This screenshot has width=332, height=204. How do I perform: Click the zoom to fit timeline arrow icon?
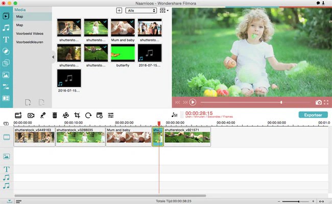pos(321,201)
